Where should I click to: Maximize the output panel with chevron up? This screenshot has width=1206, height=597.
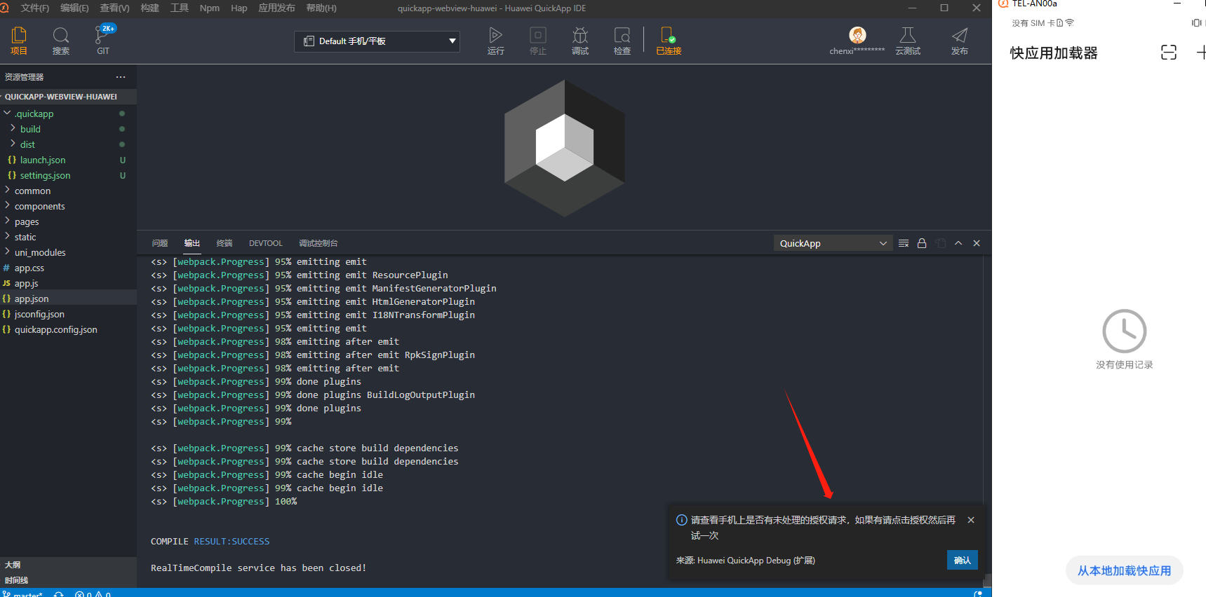[958, 243]
